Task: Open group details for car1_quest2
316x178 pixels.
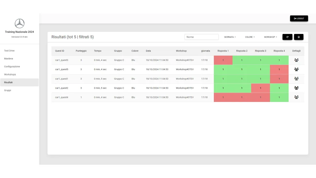Action: pos(296,88)
